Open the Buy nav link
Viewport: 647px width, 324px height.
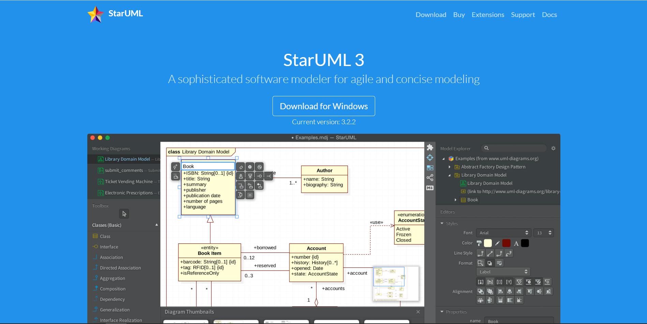(459, 15)
